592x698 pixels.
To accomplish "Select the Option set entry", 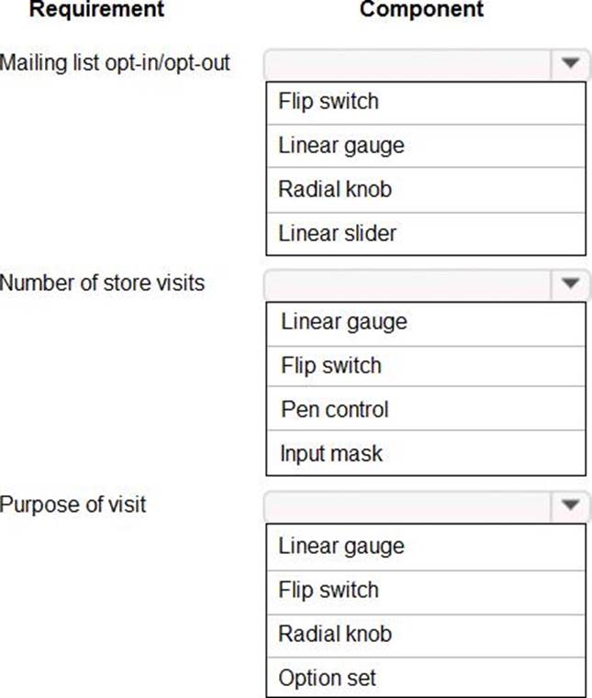I will (x=425, y=678).
